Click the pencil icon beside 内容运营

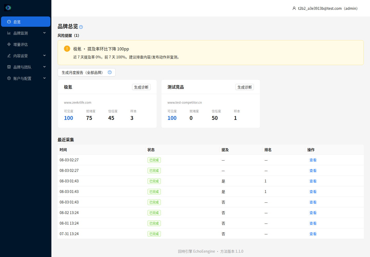(x=9, y=56)
